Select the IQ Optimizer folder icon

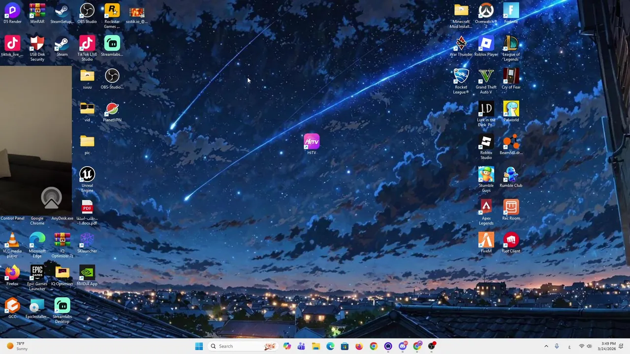62,276
